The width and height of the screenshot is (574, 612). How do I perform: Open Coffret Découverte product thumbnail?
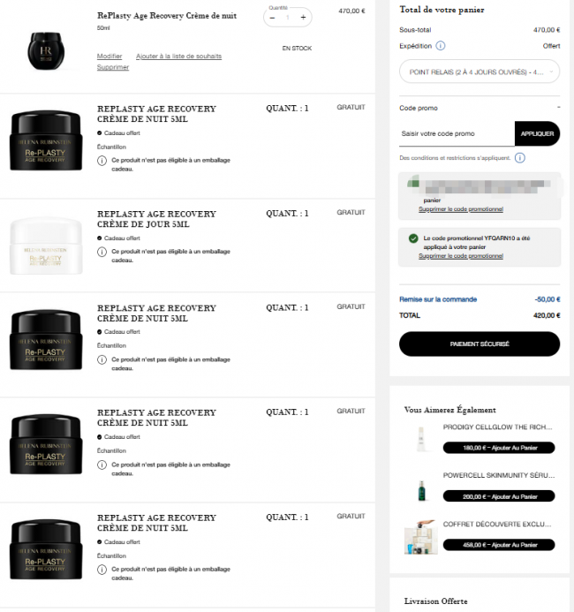[420, 537]
